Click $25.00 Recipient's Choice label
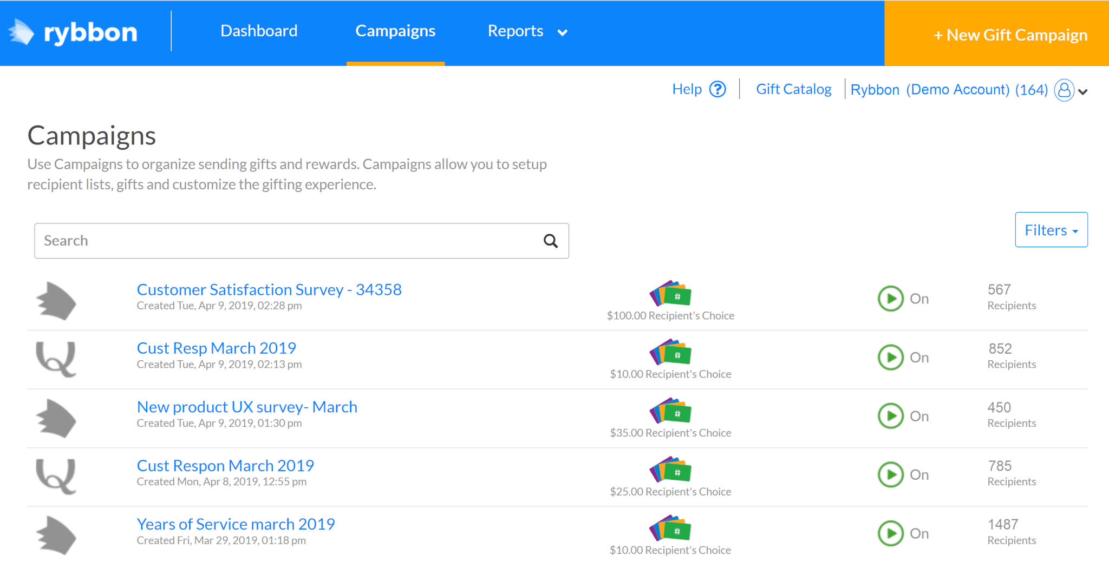 click(670, 492)
